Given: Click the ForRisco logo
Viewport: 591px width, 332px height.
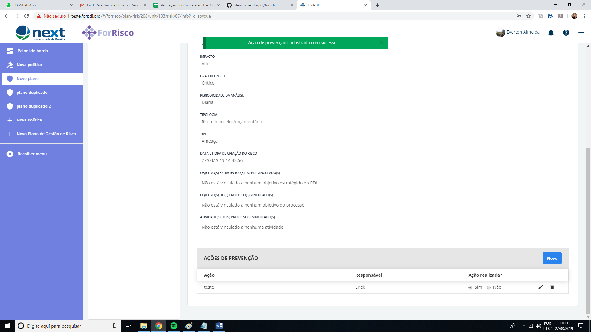Looking at the screenshot, I should [108, 33].
